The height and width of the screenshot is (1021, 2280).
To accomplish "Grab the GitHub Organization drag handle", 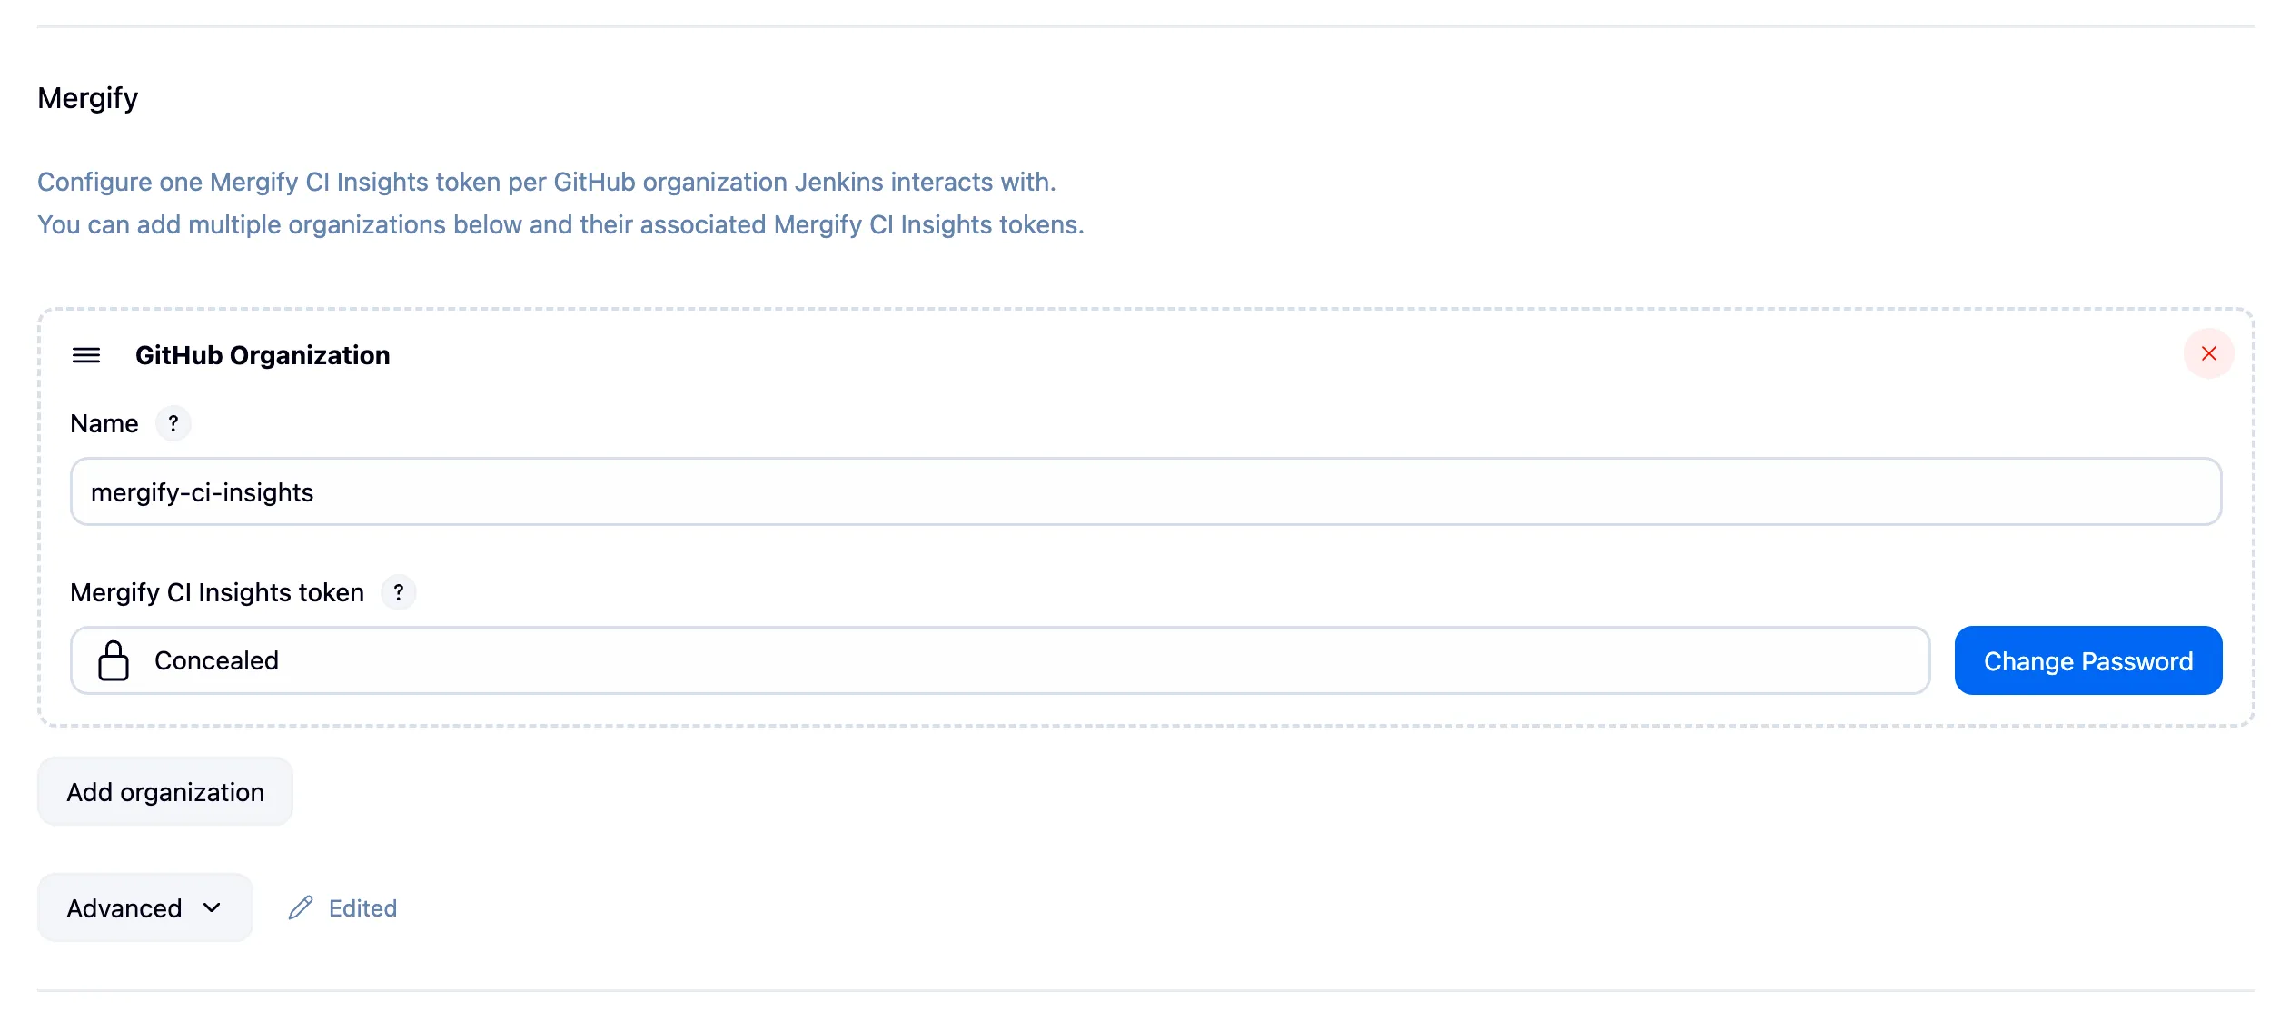I will [87, 355].
